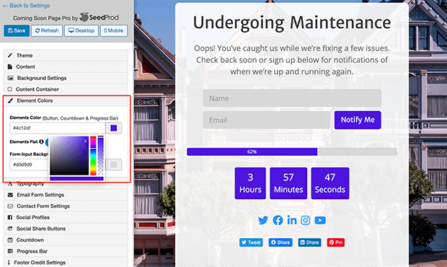Click the opacity alpha slider strip
This screenshot has height=267, width=447.
101,156
